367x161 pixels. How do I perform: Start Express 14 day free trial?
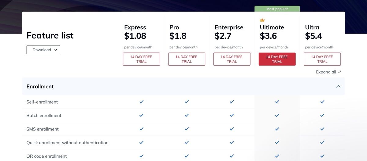[141, 59]
